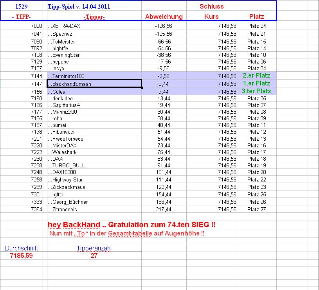319x290 pixels.
Task: Click the ...Colea cell
Action: point(94,92)
